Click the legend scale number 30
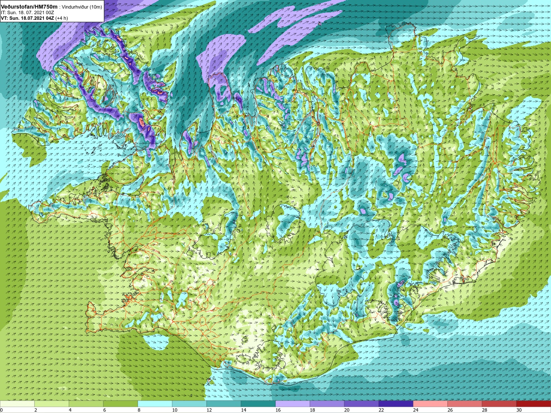 [519, 410]
